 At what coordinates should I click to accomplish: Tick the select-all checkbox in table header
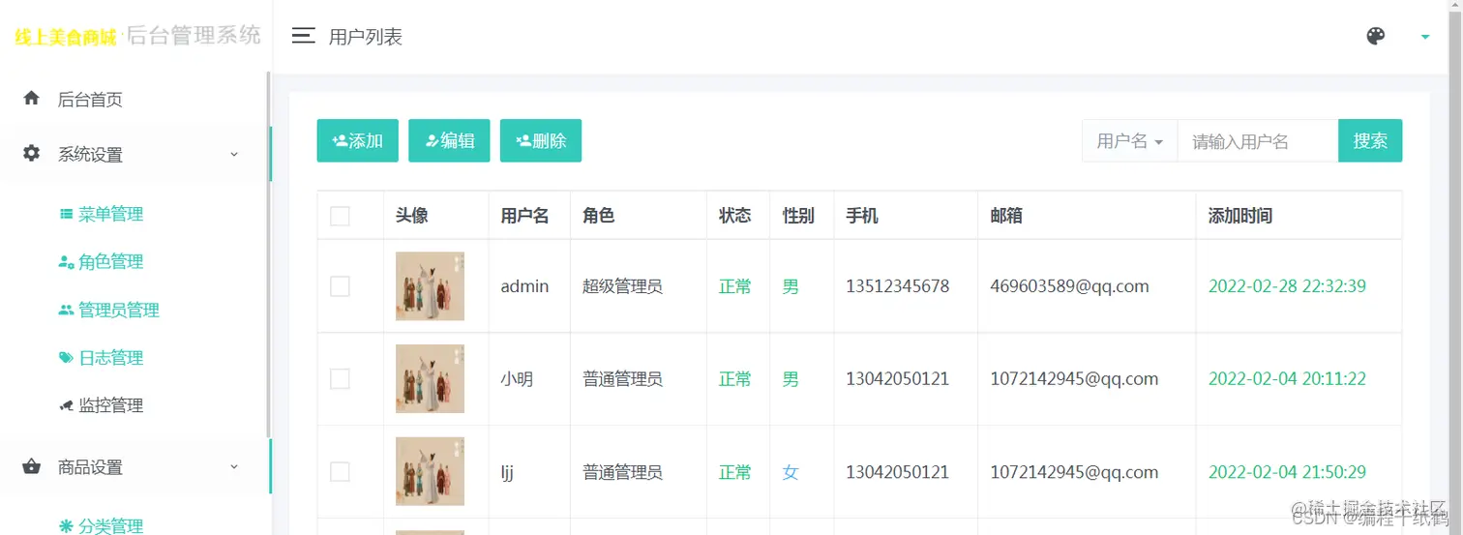coord(340,216)
